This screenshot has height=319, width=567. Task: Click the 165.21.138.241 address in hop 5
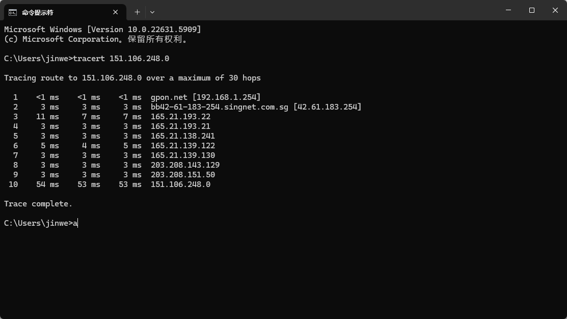coord(182,136)
